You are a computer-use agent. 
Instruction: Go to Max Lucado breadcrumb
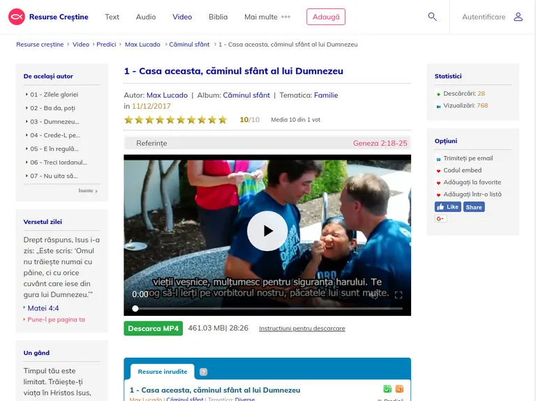[142, 45]
